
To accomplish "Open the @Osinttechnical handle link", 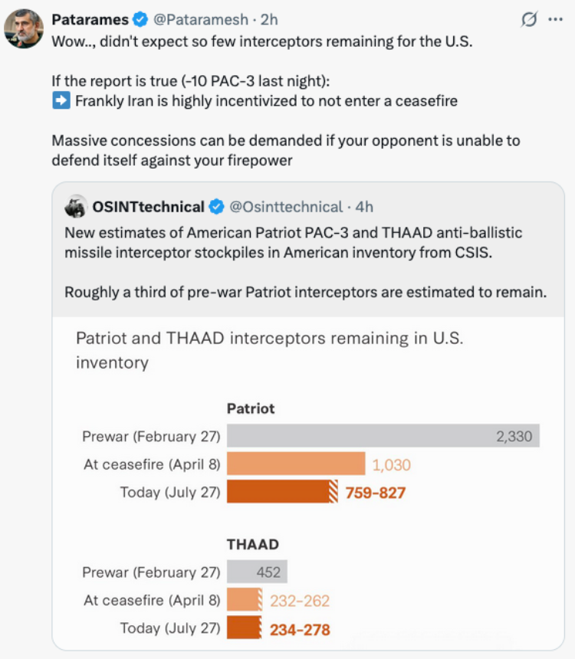I will [286, 207].
